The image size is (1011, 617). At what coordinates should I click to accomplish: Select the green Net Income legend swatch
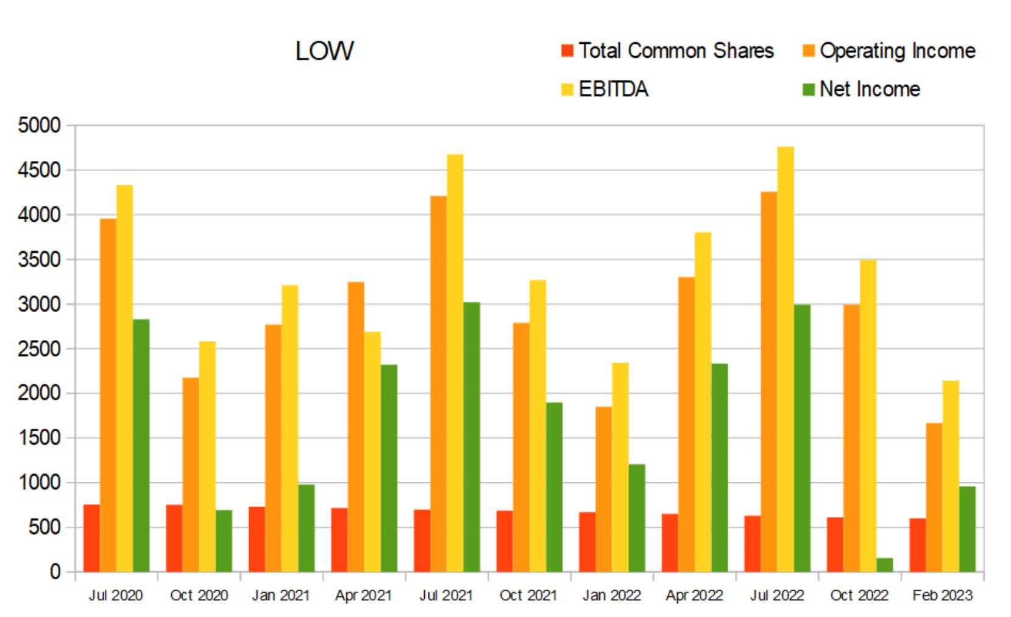coord(809,90)
